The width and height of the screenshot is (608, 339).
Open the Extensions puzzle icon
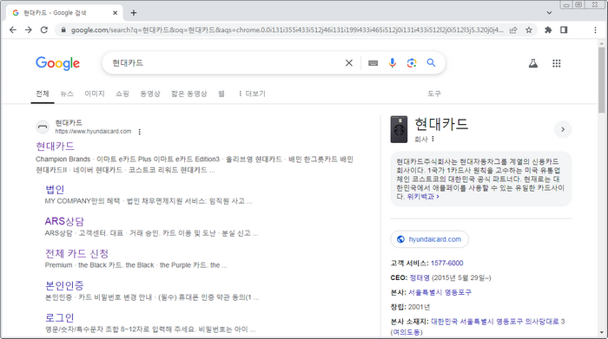tap(548, 29)
